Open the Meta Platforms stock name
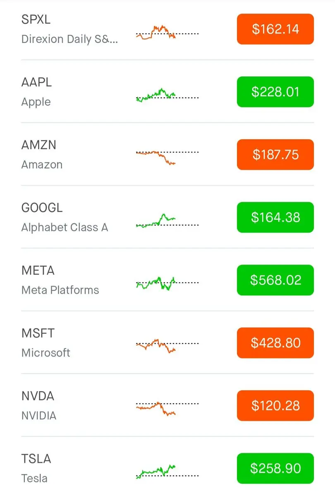Image resolution: width=335 pixels, height=497 pixels. (x=60, y=290)
